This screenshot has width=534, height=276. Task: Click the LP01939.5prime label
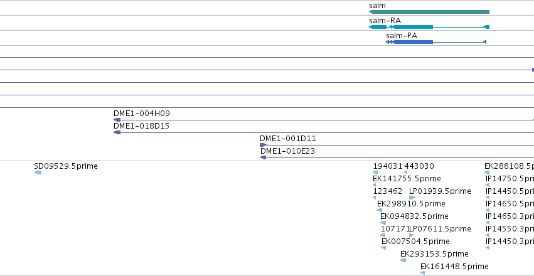(x=440, y=191)
